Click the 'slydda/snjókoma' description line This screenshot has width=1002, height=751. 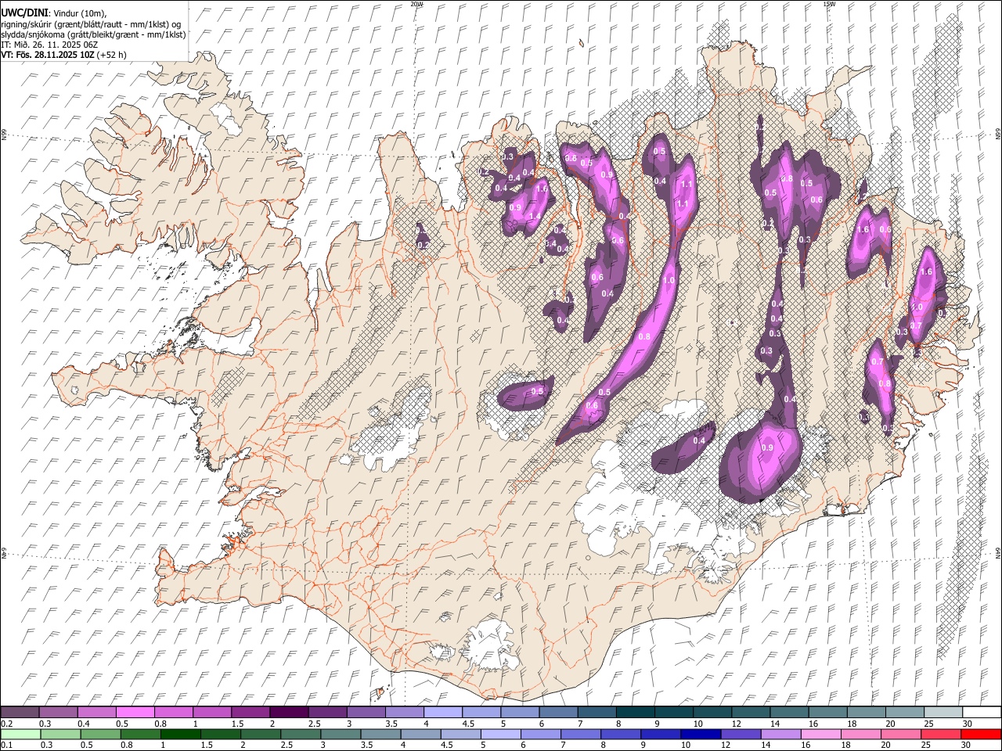pyautogui.click(x=94, y=34)
